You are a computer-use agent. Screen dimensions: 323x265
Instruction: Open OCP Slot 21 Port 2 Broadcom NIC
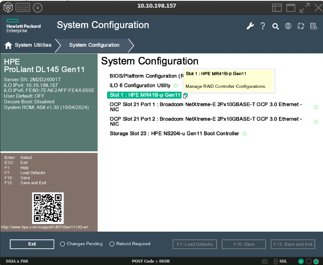tap(206, 122)
